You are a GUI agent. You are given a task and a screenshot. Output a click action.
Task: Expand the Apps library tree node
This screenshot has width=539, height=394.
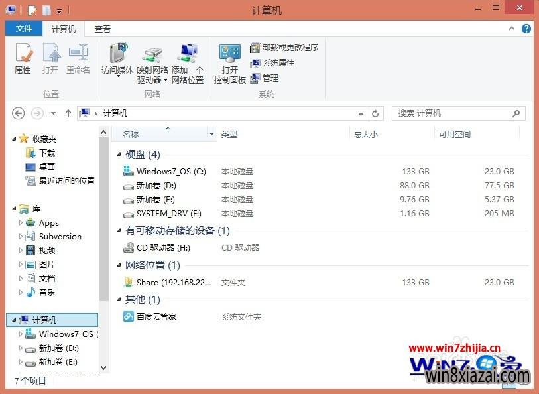click(x=21, y=223)
